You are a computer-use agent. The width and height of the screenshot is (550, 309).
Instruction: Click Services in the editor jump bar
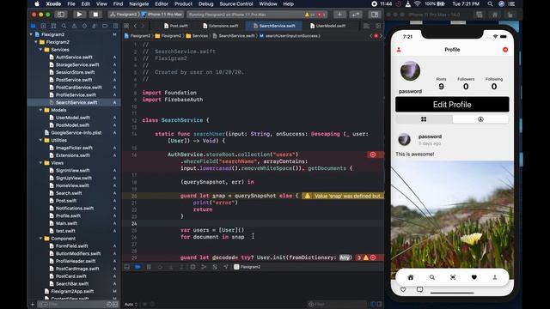tap(197, 36)
